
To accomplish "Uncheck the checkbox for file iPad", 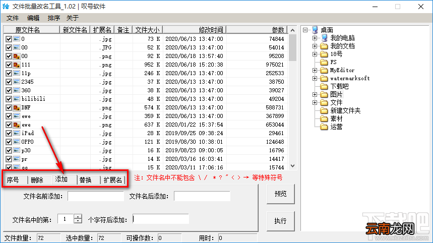I will pos(9,133).
